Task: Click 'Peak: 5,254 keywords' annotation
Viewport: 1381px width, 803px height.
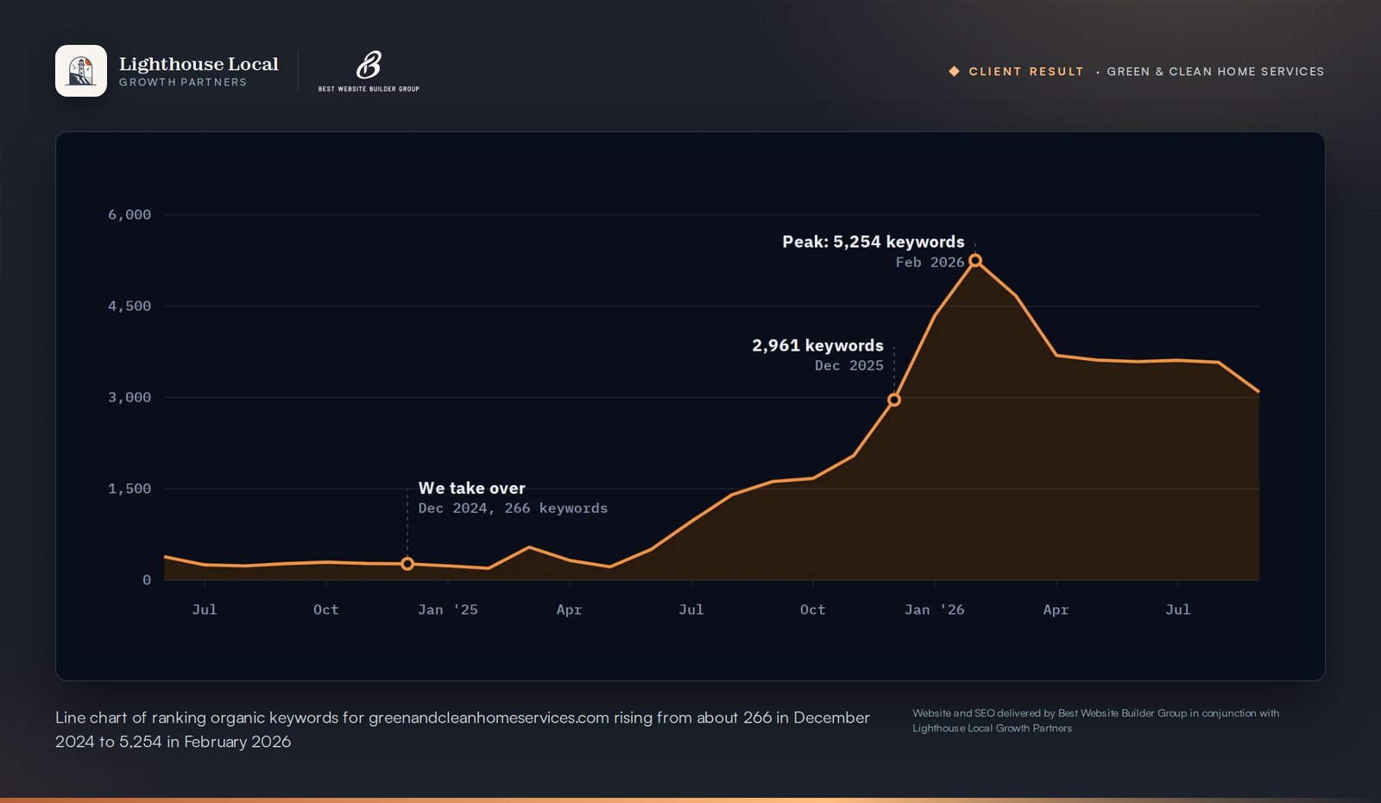Action: pyautogui.click(x=873, y=242)
